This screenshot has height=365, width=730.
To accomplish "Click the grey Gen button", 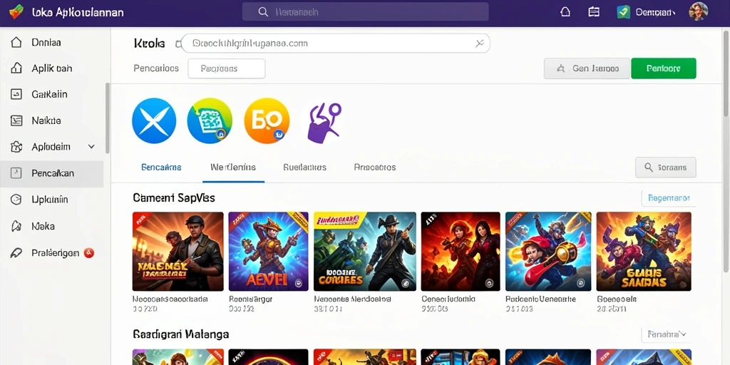I will click(x=587, y=68).
